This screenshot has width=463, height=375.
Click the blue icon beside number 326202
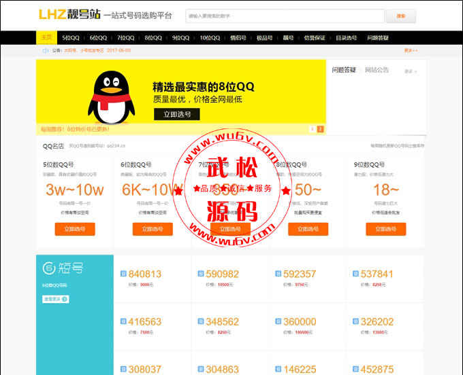[x=356, y=321]
